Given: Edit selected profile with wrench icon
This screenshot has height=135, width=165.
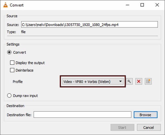Looking at the screenshot, I should pos(129,81).
